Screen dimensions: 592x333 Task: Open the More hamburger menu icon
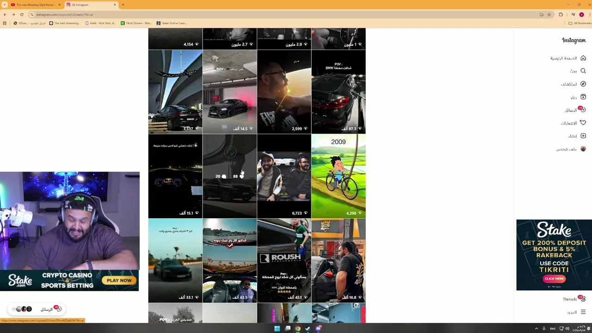click(x=583, y=312)
